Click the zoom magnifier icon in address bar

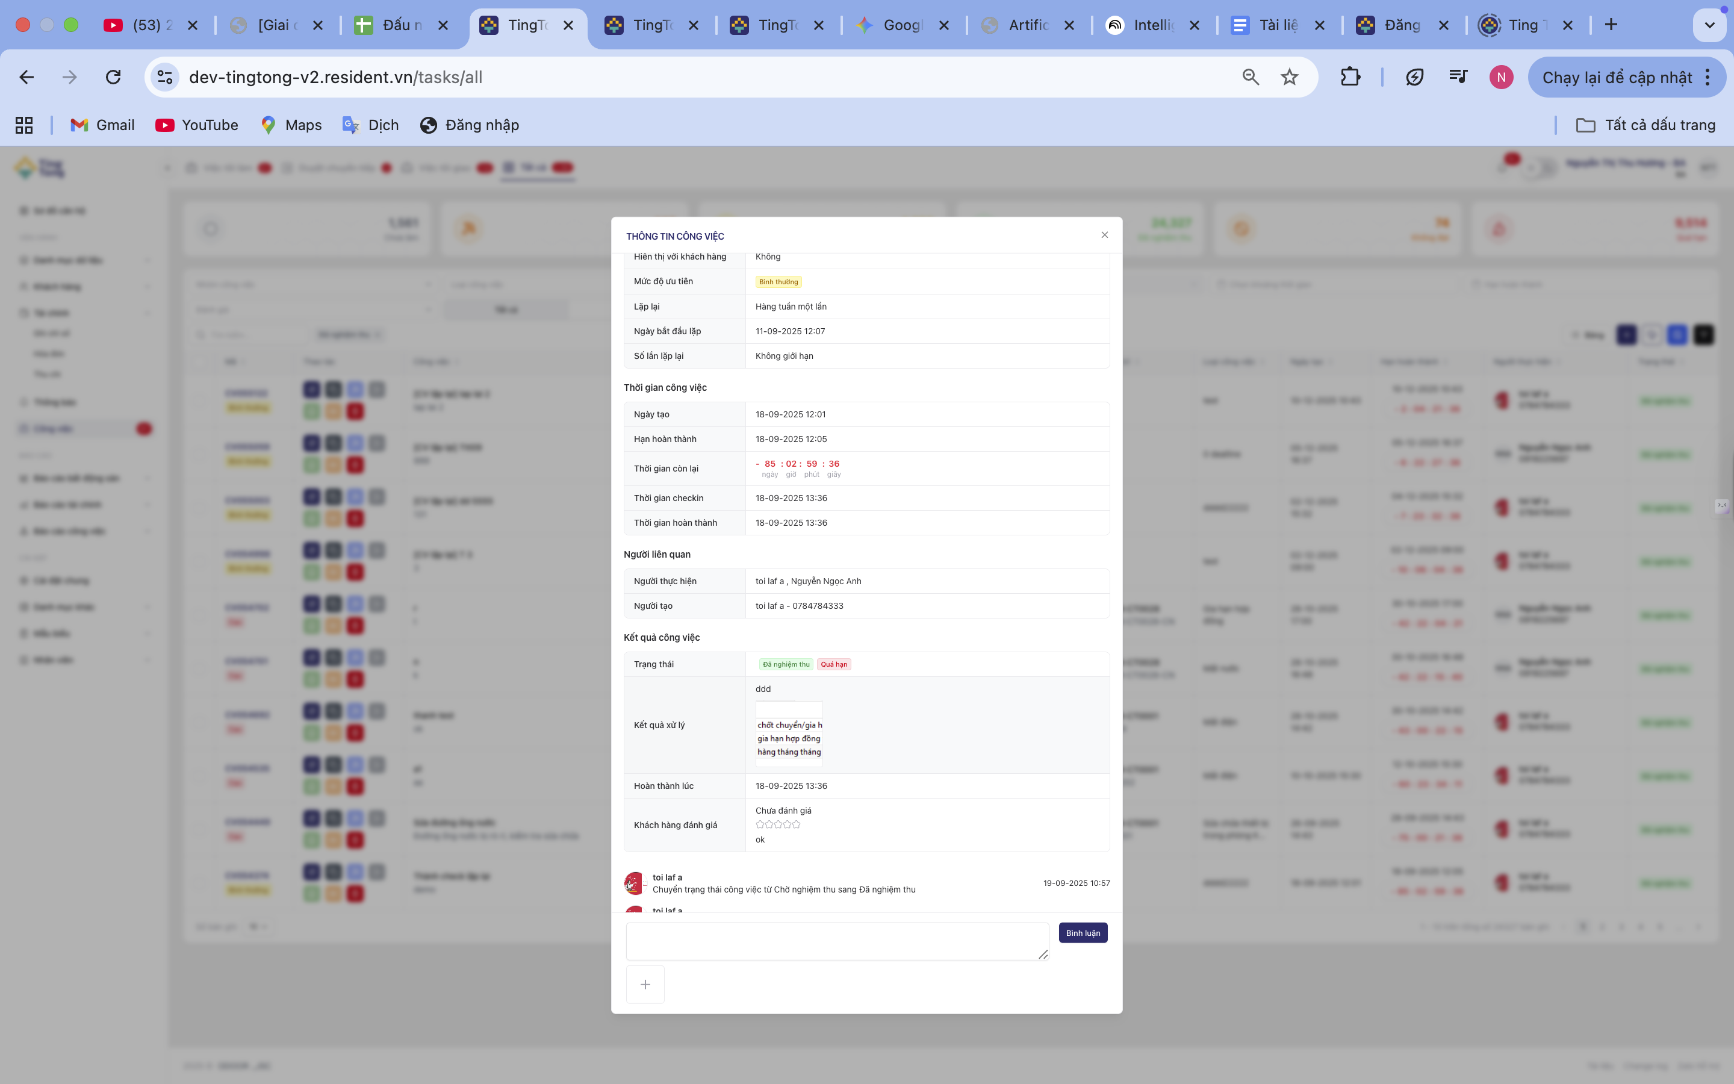1251,78
